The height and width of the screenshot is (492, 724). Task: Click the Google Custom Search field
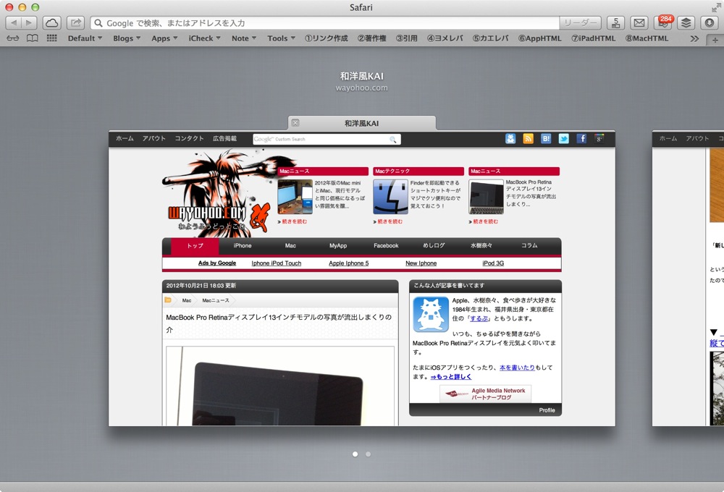(x=327, y=139)
